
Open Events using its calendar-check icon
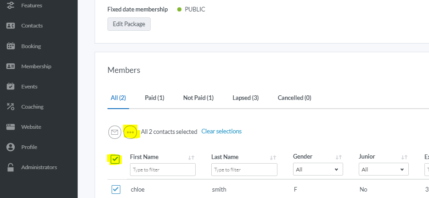pyautogui.click(x=11, y=86)
